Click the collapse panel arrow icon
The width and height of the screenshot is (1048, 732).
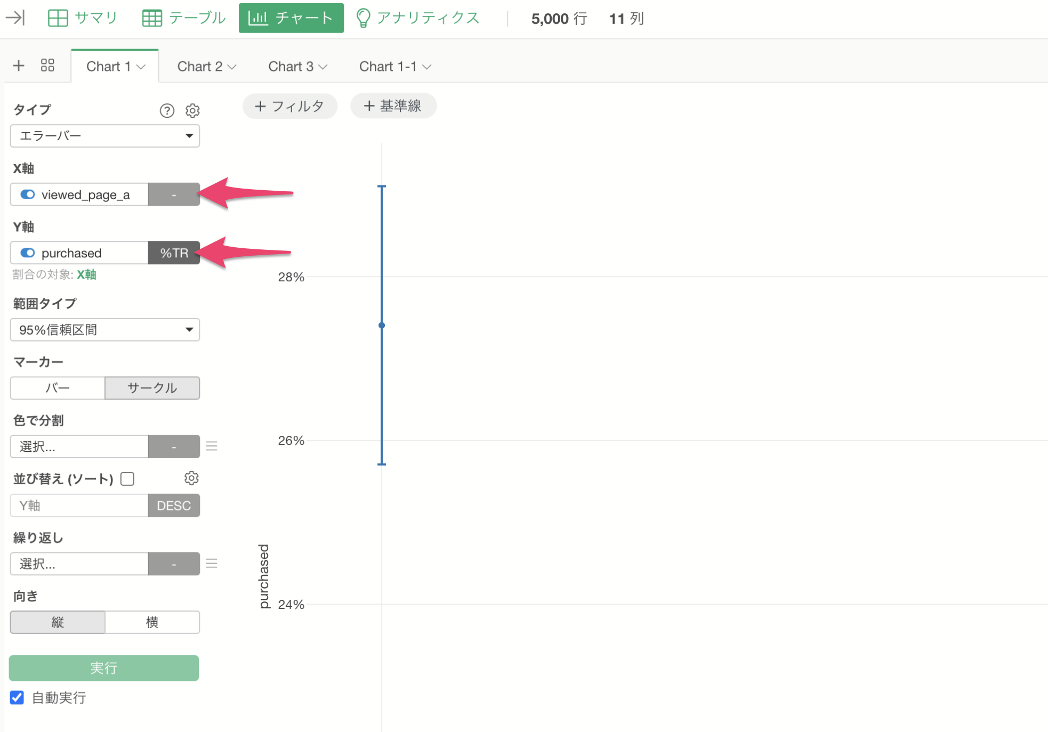[x=15, y=18]
